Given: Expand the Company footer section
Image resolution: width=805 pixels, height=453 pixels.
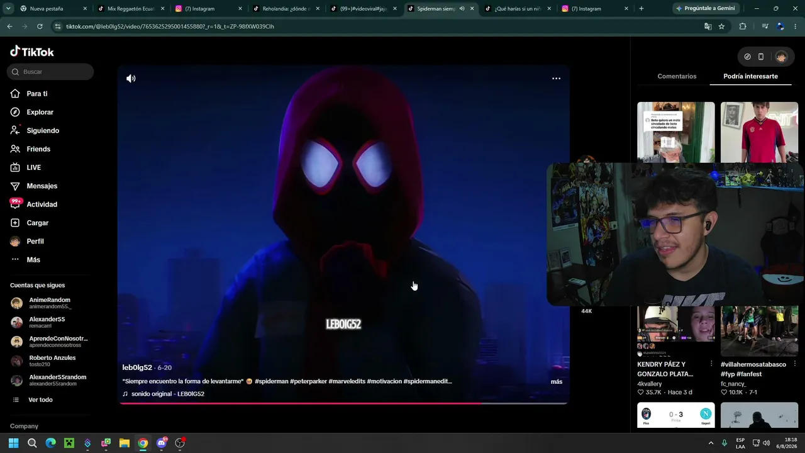Looking at the screenshot, I should pos(24,427).
